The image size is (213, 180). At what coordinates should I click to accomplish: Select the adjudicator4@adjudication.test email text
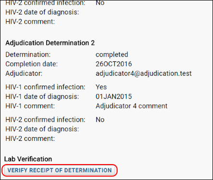144,73
